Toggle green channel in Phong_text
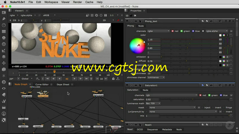 [x=182, y=31]
